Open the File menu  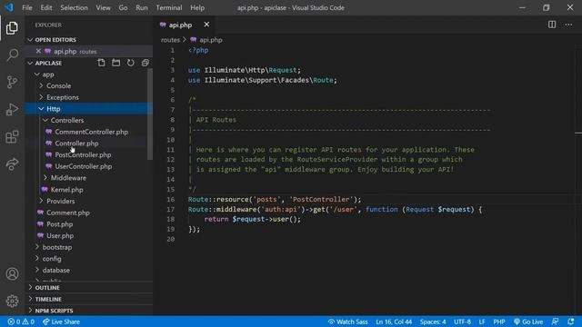click(27, 7)
